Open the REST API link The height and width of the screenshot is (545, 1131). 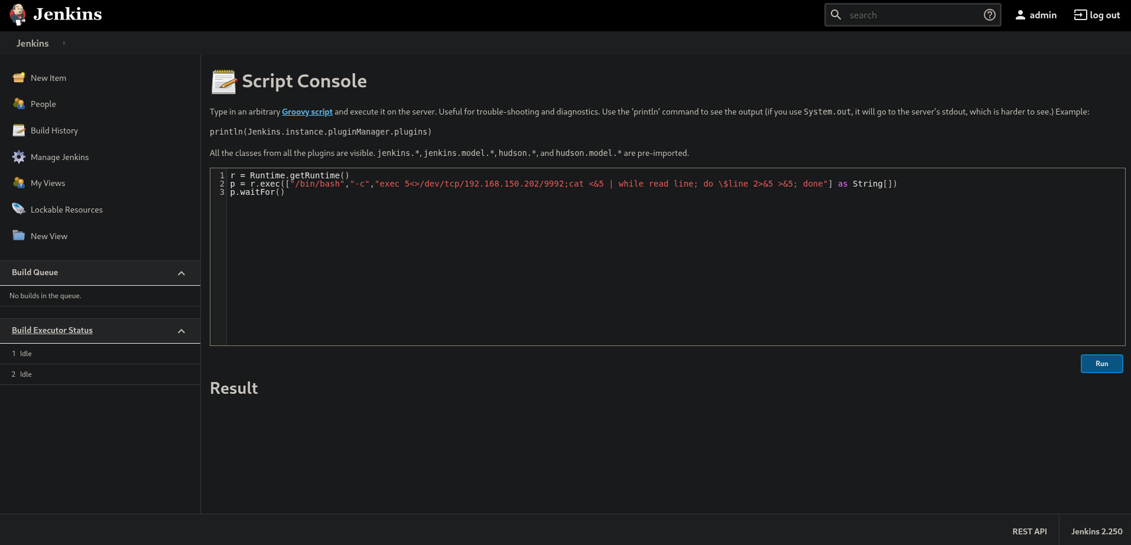coord(1029,531)
